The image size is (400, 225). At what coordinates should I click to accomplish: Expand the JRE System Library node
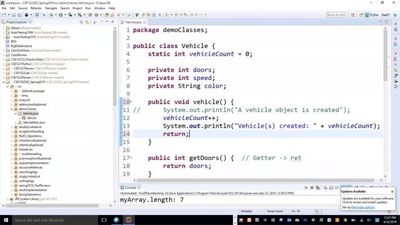coord(7,199)
